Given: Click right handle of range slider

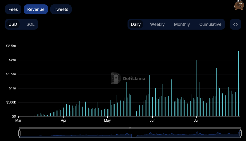Looking at the screenshot, I should [240, 133].
